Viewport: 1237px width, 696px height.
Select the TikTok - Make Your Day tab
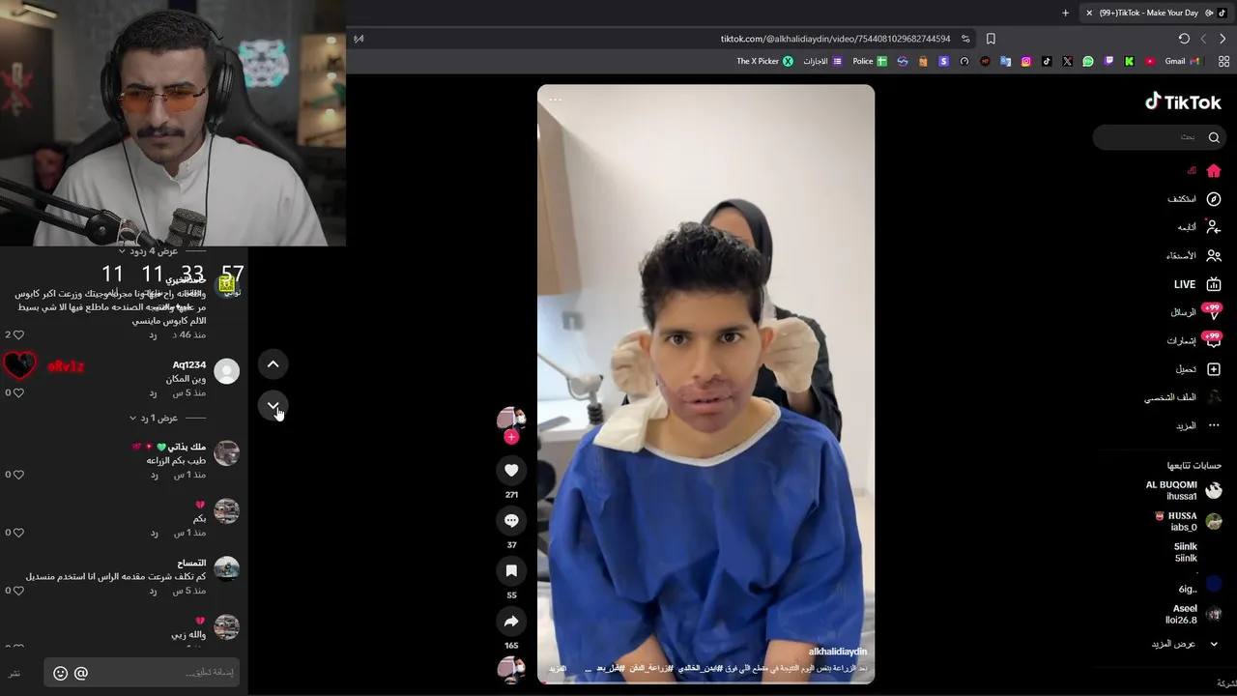click(x=1155, y=13)
